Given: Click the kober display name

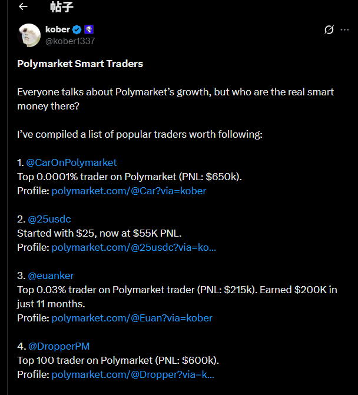Looking at the screenshot, I should tap(57, 29).
